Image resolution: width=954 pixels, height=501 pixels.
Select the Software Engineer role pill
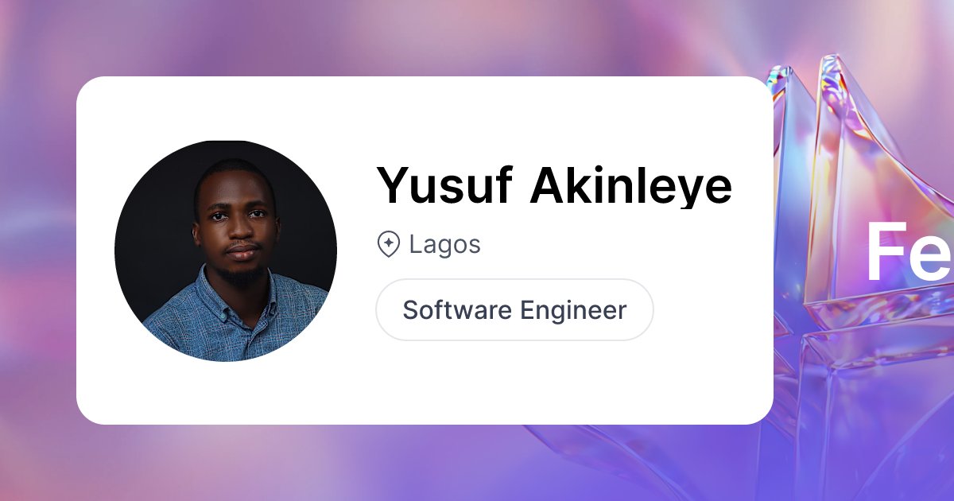pos(514,309)
